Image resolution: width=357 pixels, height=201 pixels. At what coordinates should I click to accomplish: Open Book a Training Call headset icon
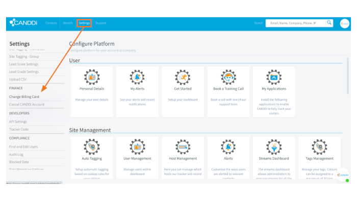coord(228,77)
